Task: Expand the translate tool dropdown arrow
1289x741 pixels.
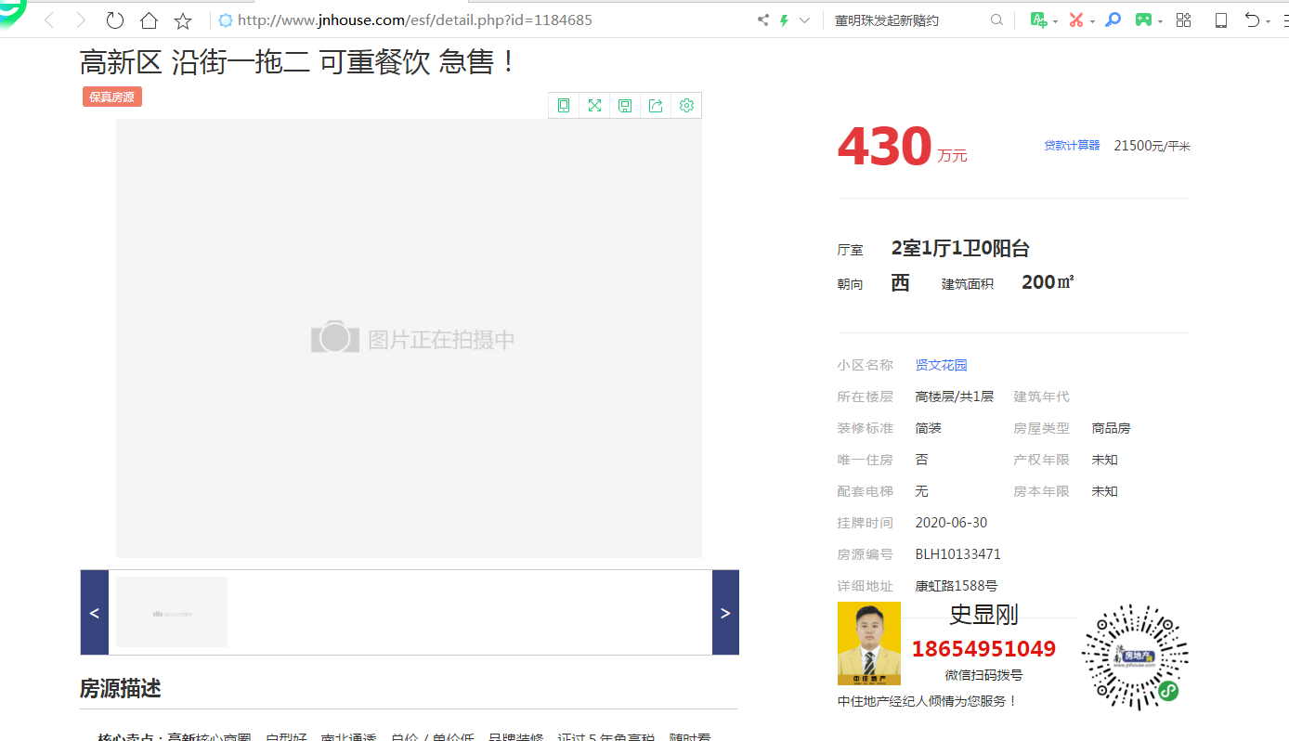Action: tap(1056, 21)
